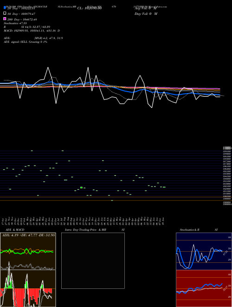This screenshot has width=232, height=307.
Task: Click the Day Vol label
Action: pos(146,13)
